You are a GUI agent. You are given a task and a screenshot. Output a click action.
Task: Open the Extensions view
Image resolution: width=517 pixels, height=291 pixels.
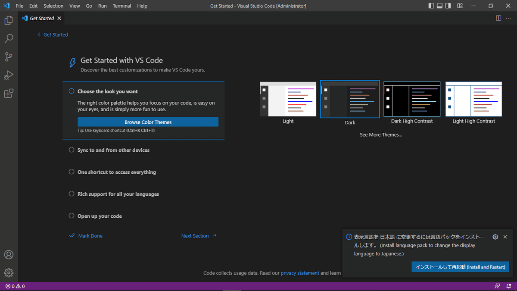pos(9,93)
